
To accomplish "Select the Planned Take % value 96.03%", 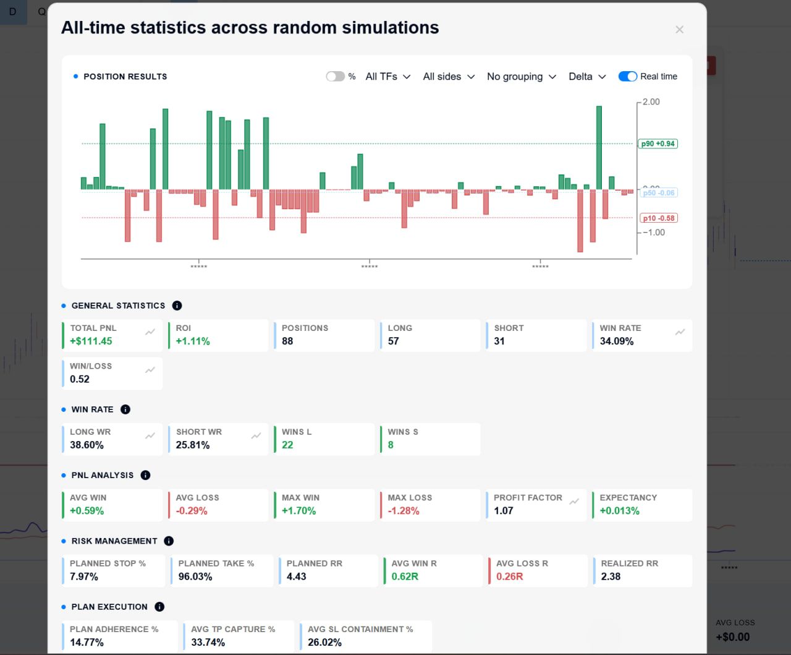I will pos(195,576).
